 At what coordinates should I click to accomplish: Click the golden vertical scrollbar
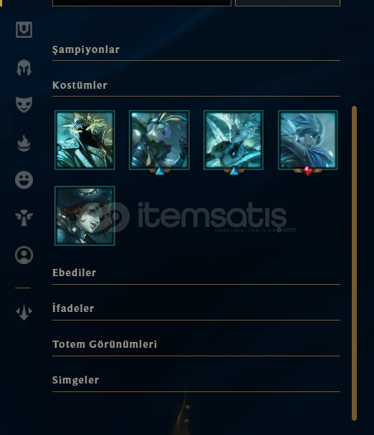(x=354, y=263)
